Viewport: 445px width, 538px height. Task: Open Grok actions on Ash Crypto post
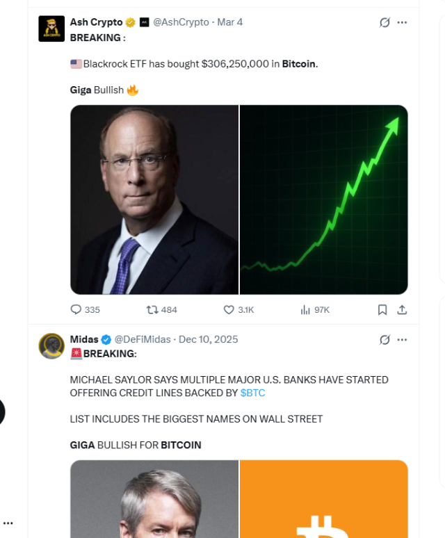coord(385,22)
